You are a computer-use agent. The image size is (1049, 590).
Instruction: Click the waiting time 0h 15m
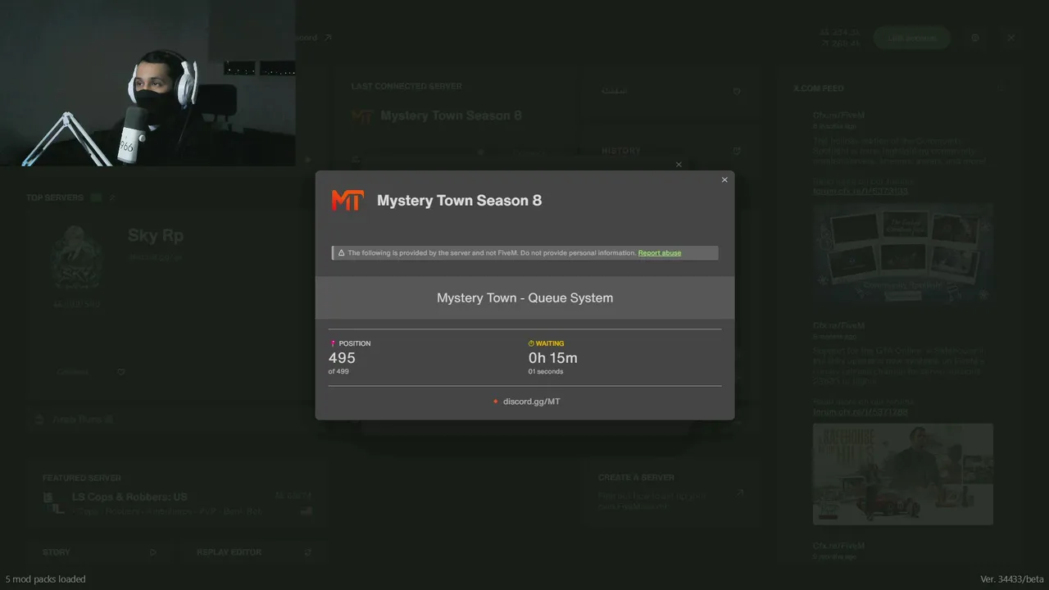[553, 358]
